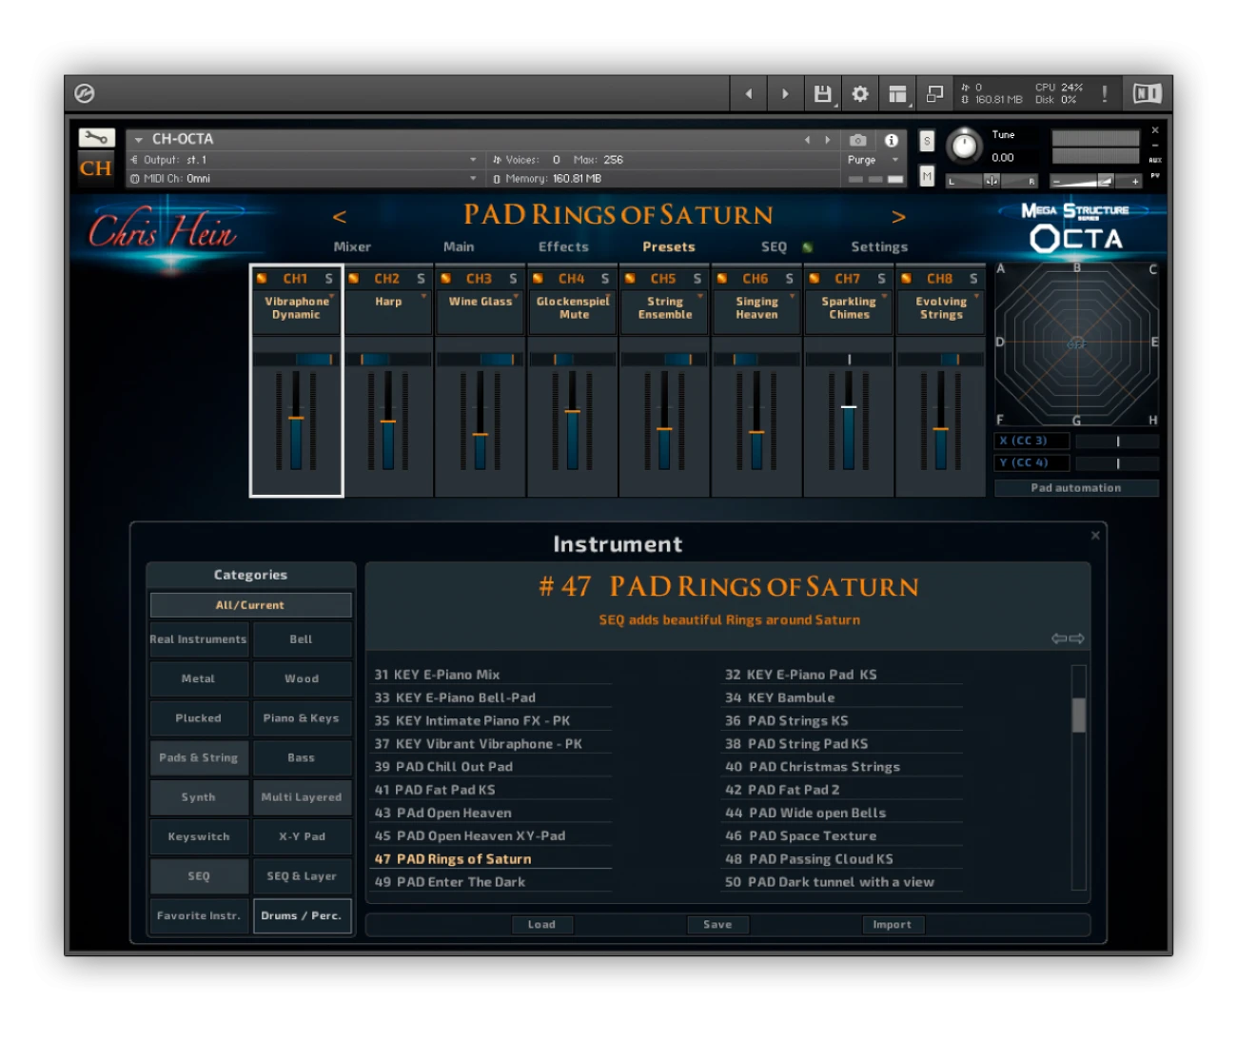Screen dimensions: 1237x1040
Task: Toggle CH1 channel power button
Action: point(262,279)
